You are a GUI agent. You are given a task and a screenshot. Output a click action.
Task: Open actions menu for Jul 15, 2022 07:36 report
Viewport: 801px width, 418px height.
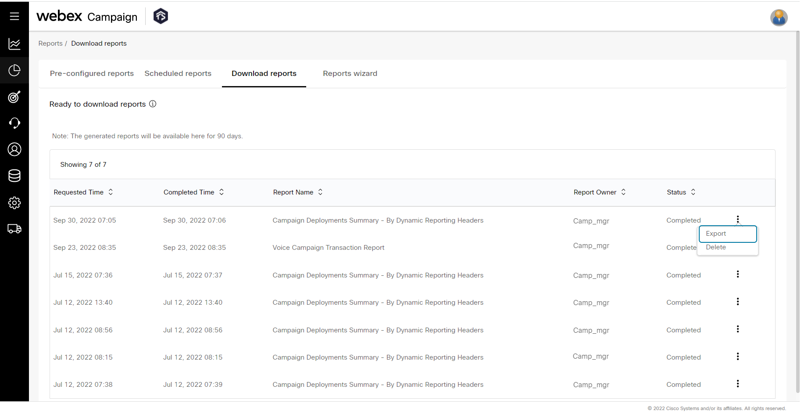[x=738, y=274]
